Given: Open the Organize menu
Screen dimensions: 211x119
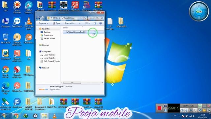Looking at the screenshot, I should pos(43,23).
